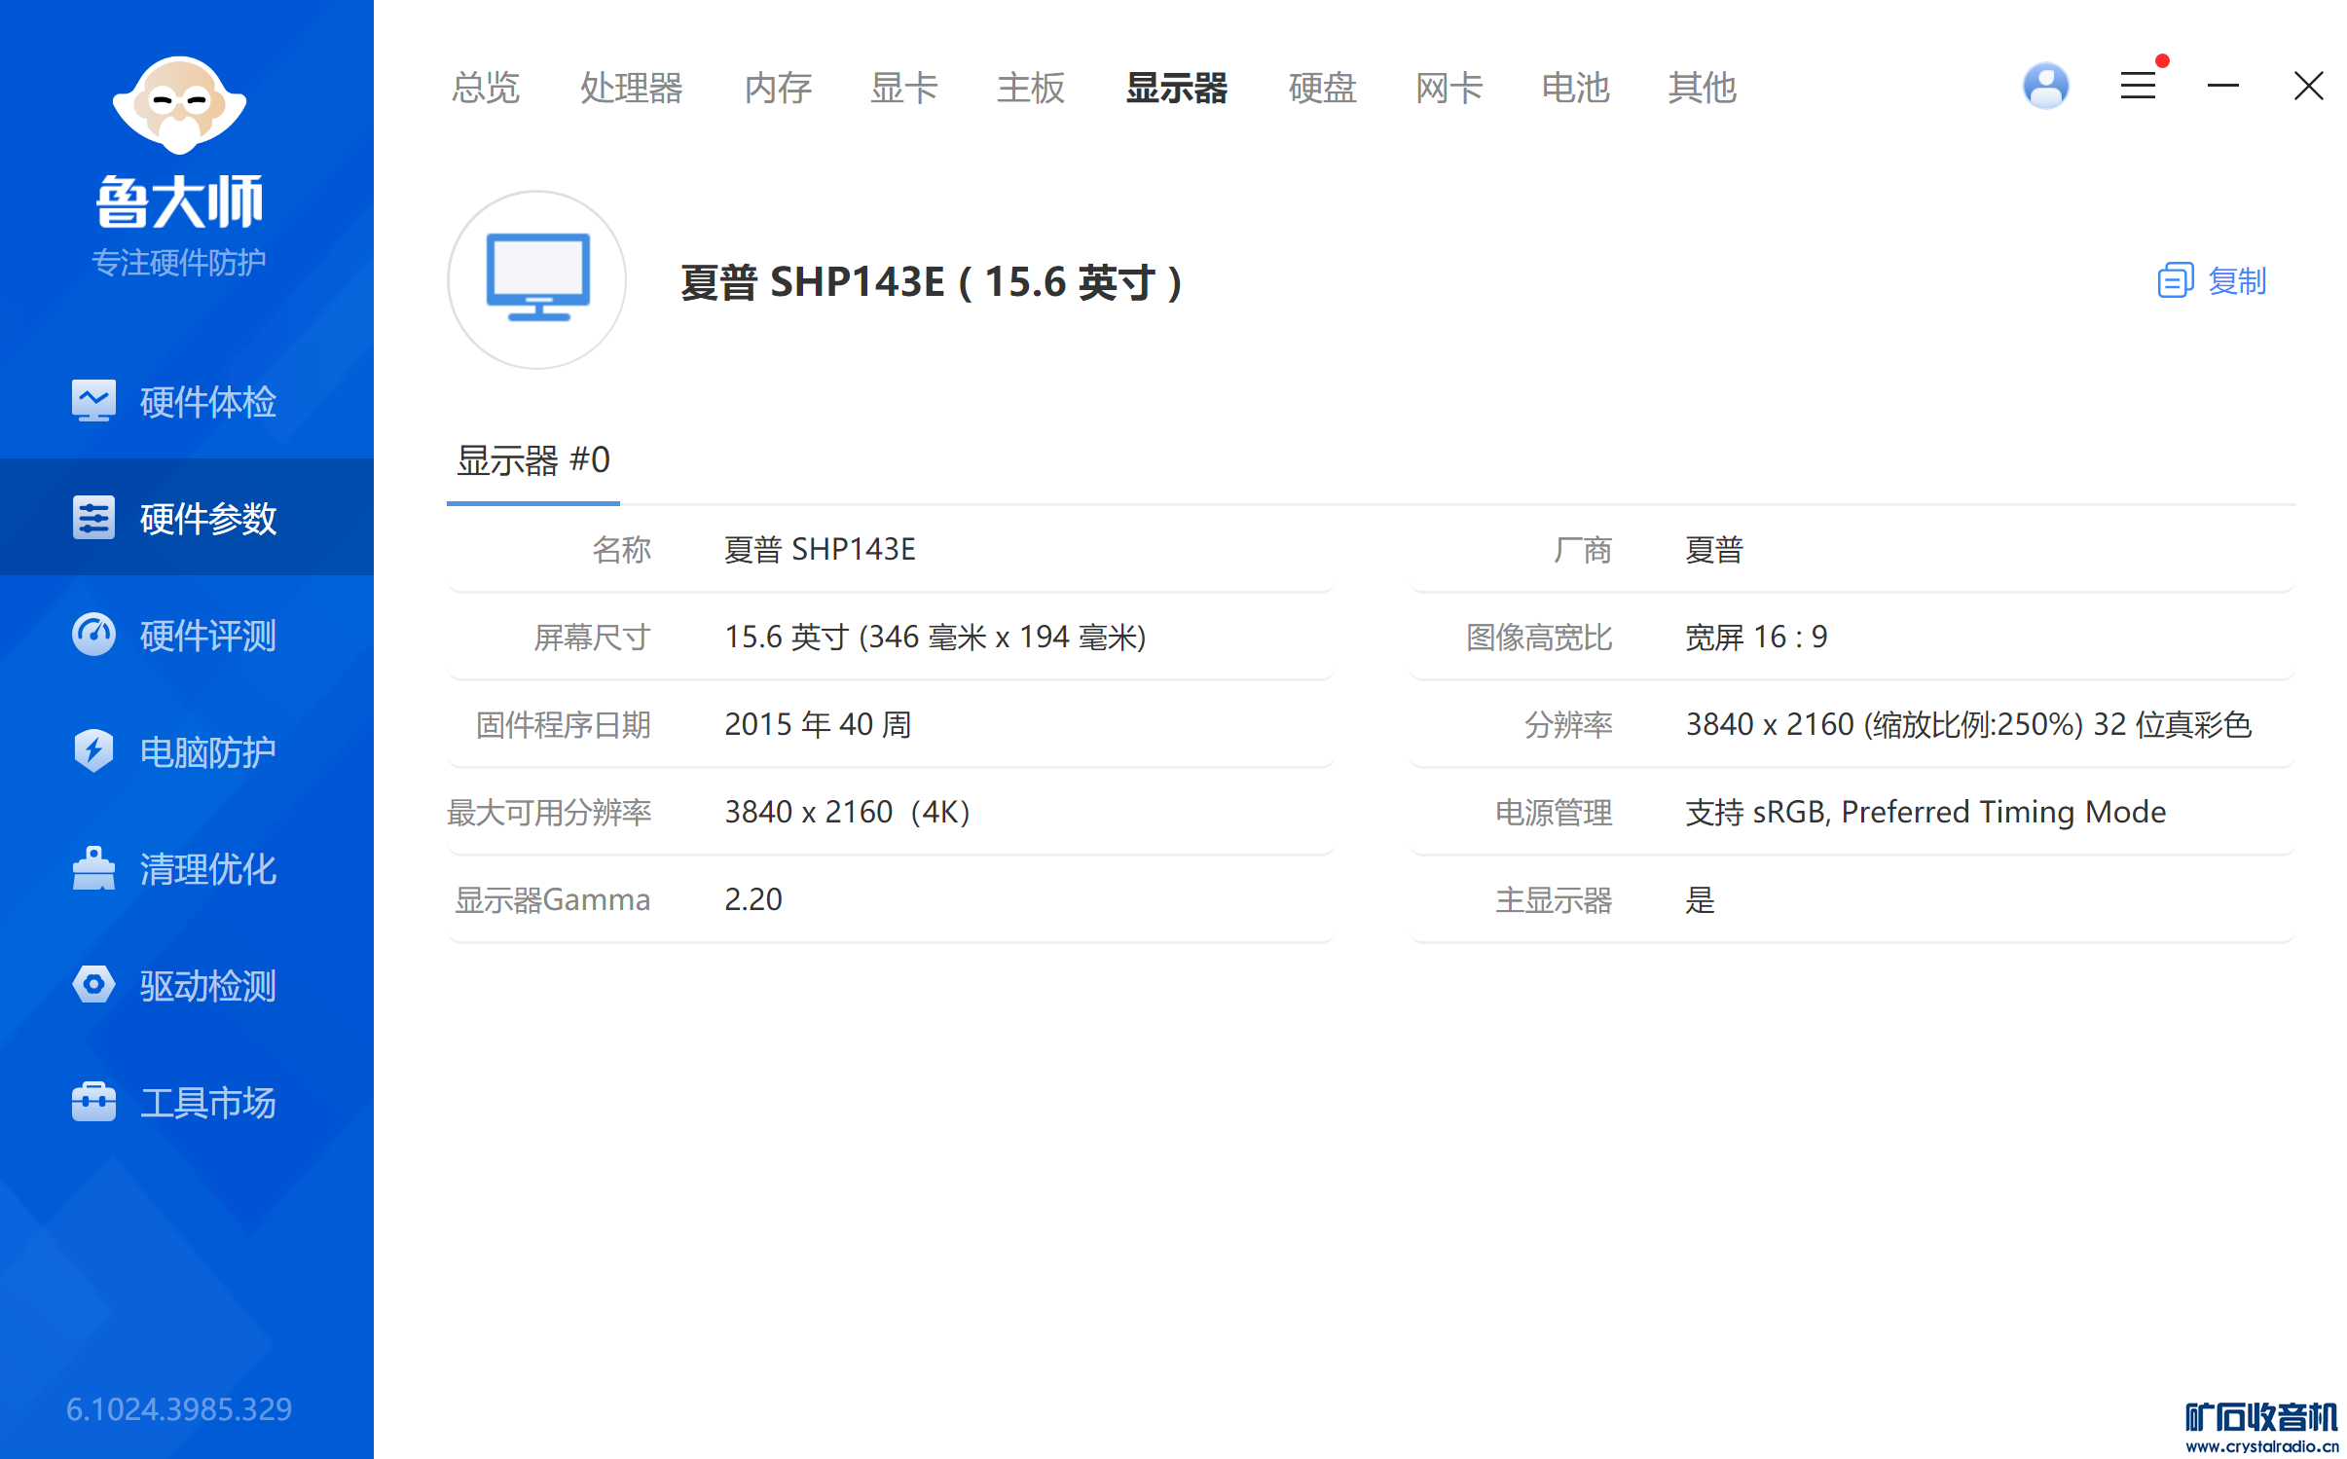The height and width of the screenshot is (1459, 2347).
Task: Select the 显示器 #0 sub-tab
Action: coord(533,460)
